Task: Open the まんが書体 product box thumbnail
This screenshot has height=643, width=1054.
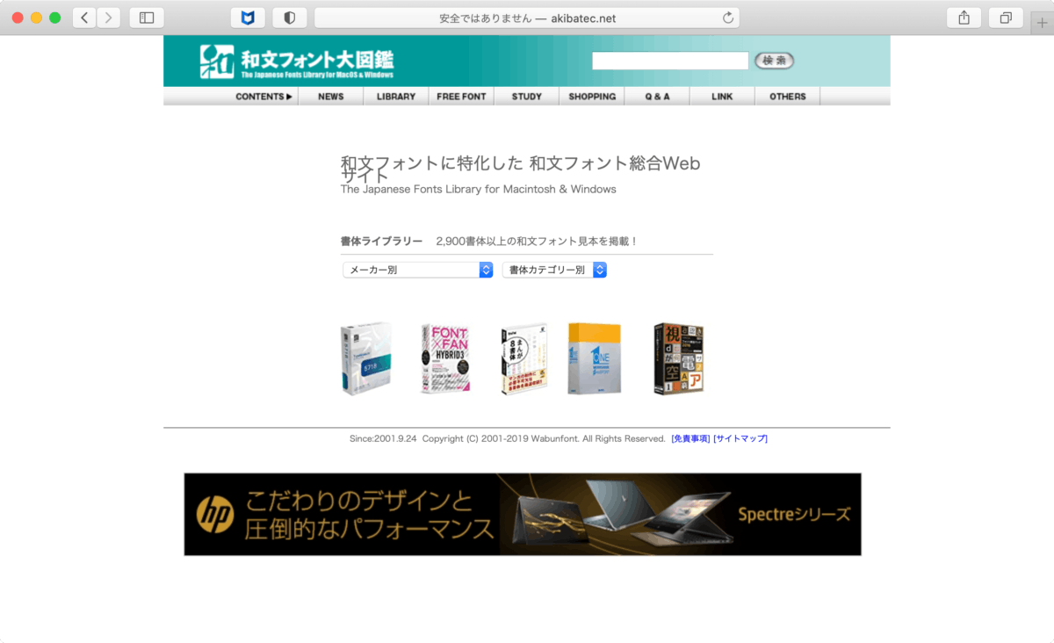Action: 524,358
